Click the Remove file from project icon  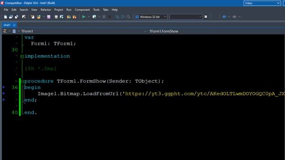coord(74,17)
